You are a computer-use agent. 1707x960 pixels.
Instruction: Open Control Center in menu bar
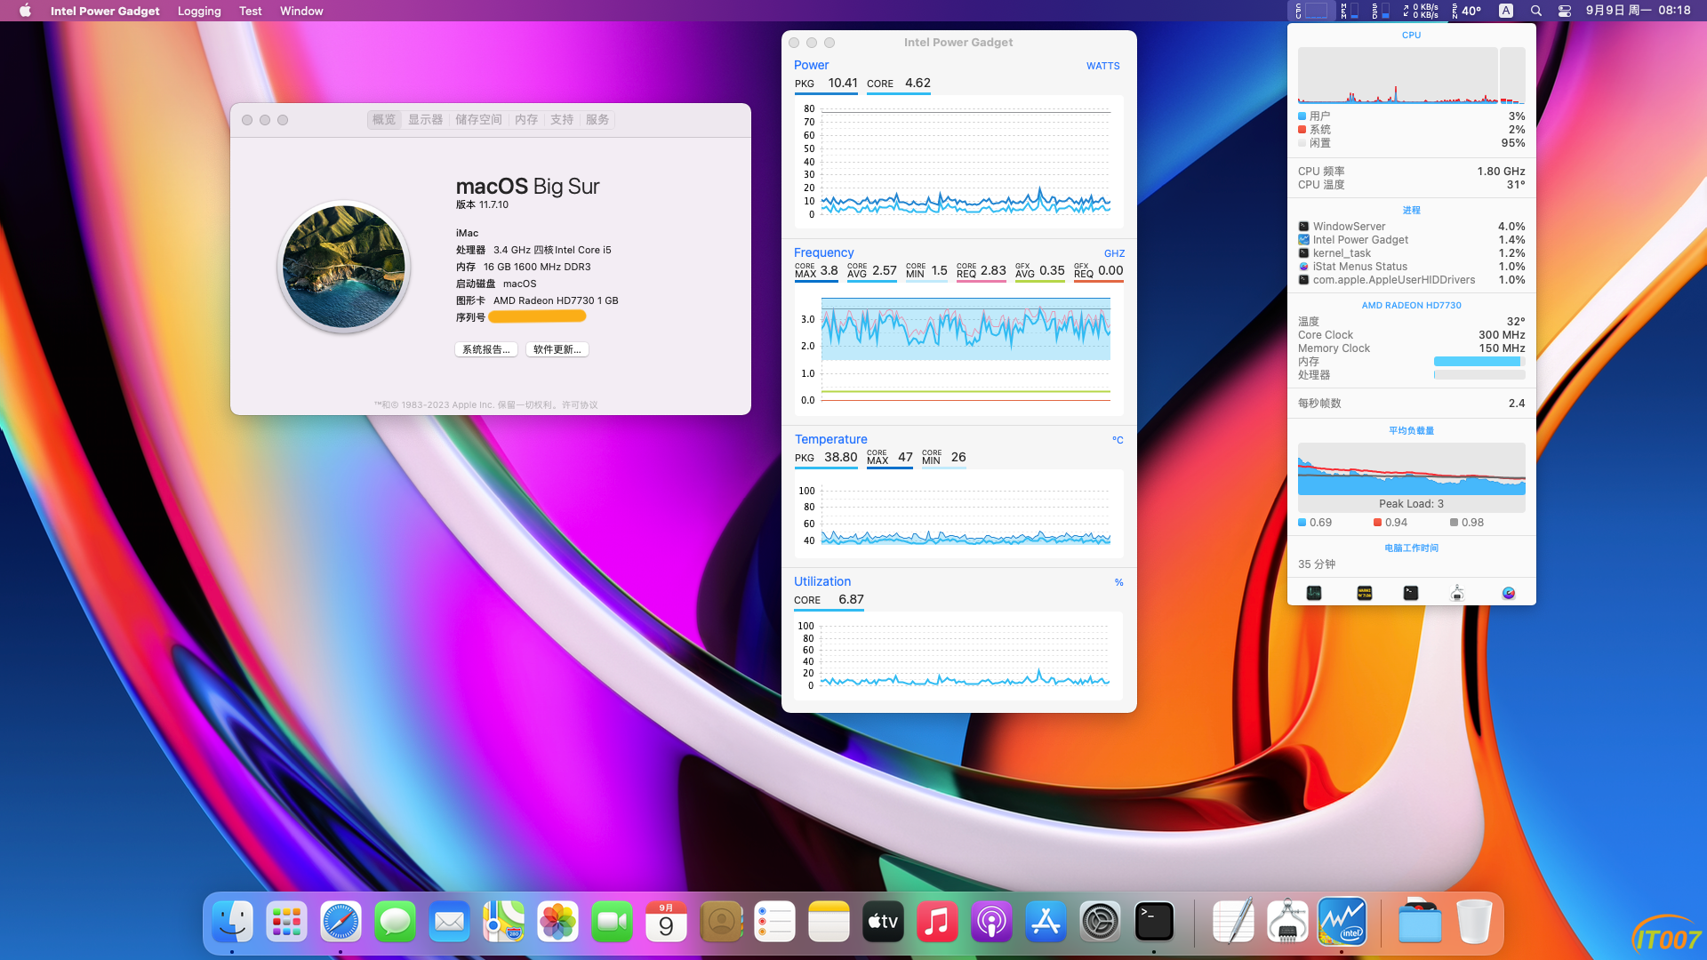point(1565,11)
